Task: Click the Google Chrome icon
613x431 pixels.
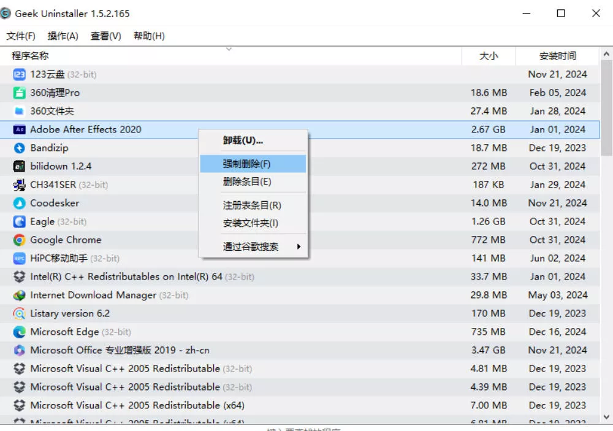Action: (x=19, y=240)
